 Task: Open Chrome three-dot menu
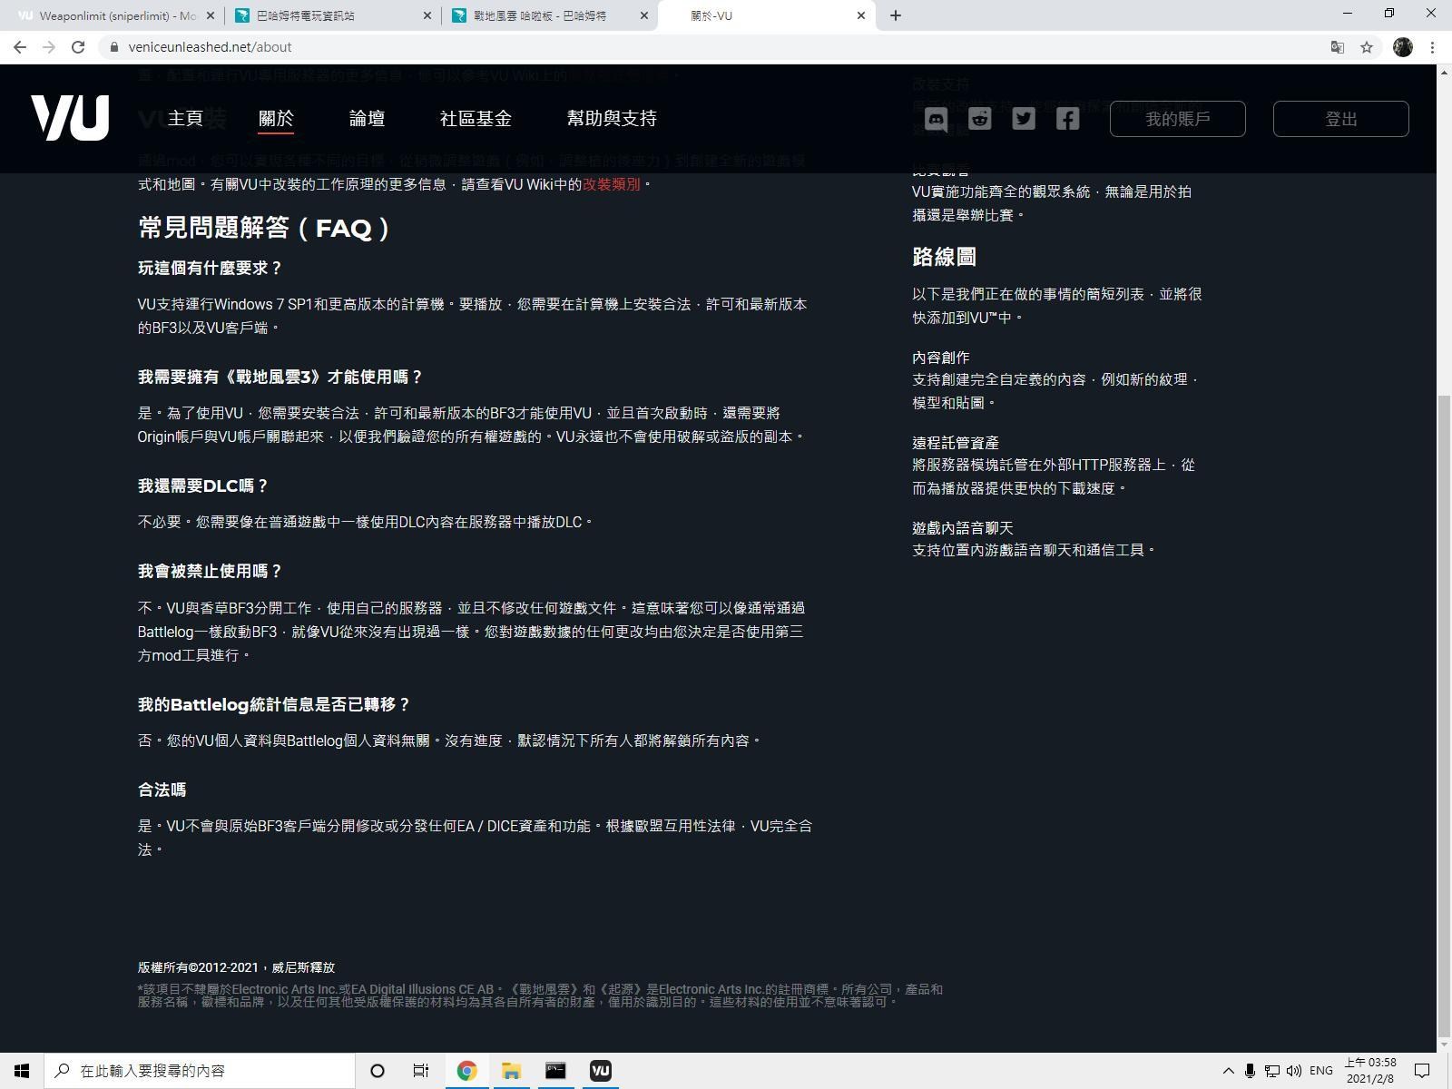[1433, 47]
